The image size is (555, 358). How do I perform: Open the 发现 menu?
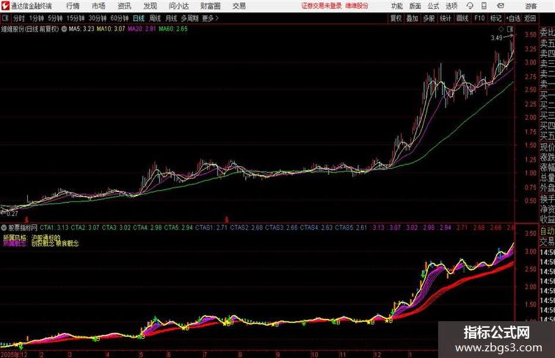point(150,6)
